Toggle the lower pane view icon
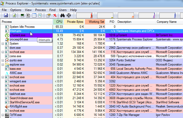 (x=34, y=15)
